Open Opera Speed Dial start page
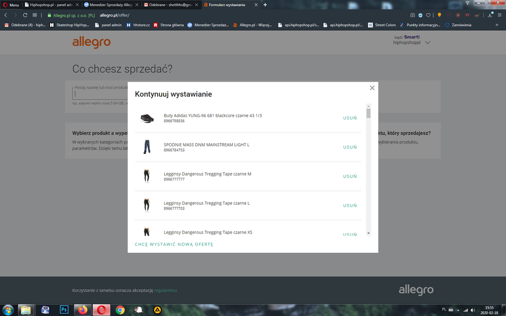Viewport: 506px width, 316px height. point(34,15)
